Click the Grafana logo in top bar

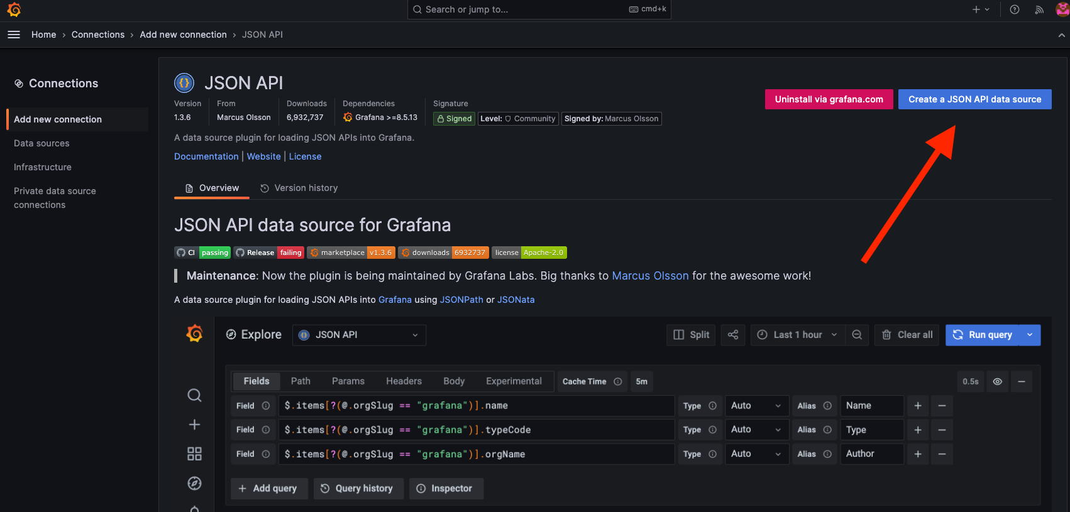click(x=14, y=9)
